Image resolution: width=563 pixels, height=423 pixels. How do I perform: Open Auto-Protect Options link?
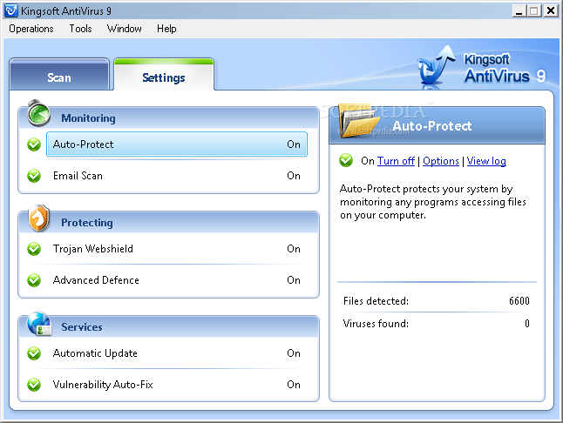[x=441, y=161]
